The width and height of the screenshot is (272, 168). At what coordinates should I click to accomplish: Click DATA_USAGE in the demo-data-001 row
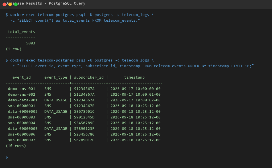coord(56,100)
